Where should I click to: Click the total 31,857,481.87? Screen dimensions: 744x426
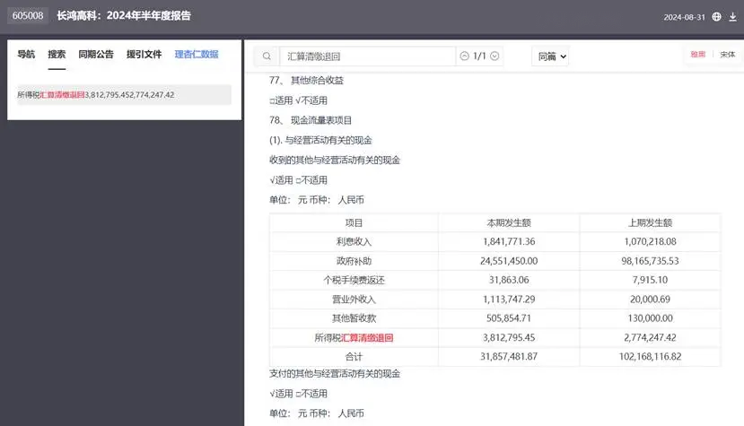tap(509, 357)
